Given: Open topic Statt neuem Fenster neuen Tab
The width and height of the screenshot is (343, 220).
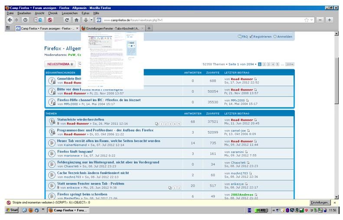Looking at the screenshot, I should [x=91, y=184].
